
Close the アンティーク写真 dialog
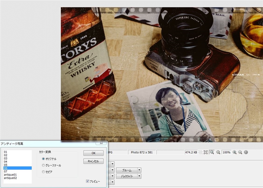click(101, 143)
